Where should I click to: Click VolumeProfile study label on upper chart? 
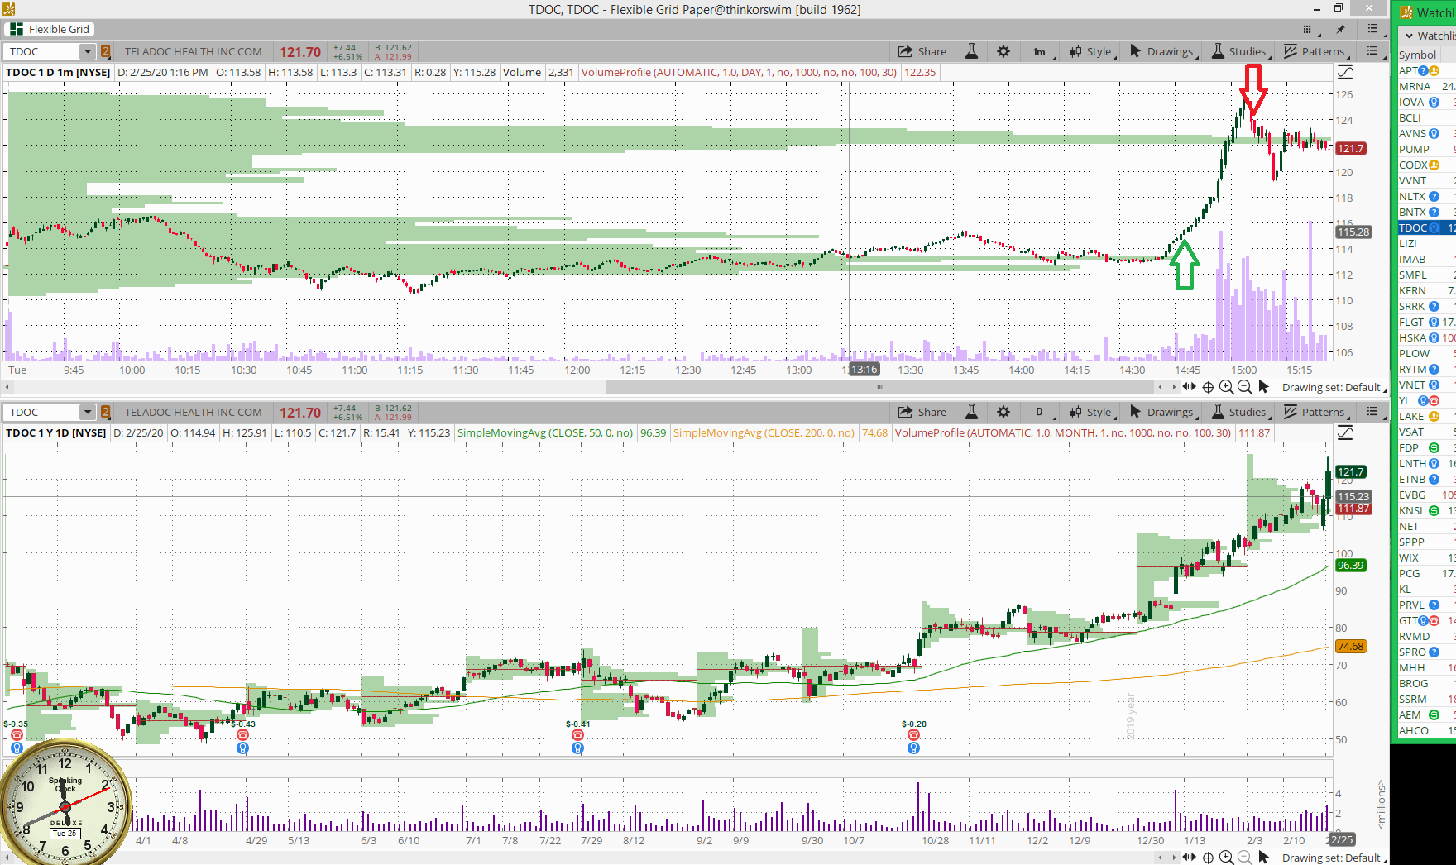739,72
